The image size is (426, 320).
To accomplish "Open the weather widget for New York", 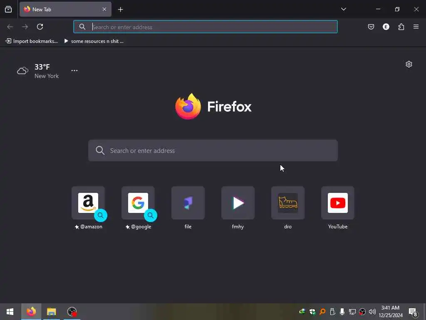I will [38, 71].
